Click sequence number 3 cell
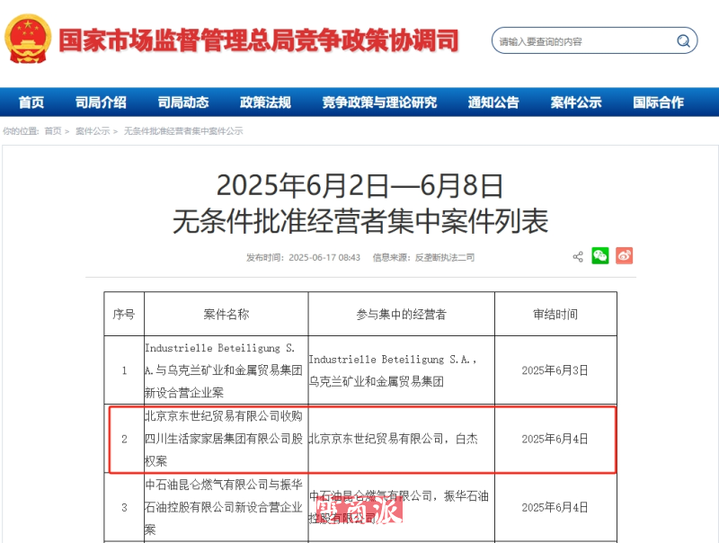The height and width of the screenshot is (543, 719). [x=124, y=507]
